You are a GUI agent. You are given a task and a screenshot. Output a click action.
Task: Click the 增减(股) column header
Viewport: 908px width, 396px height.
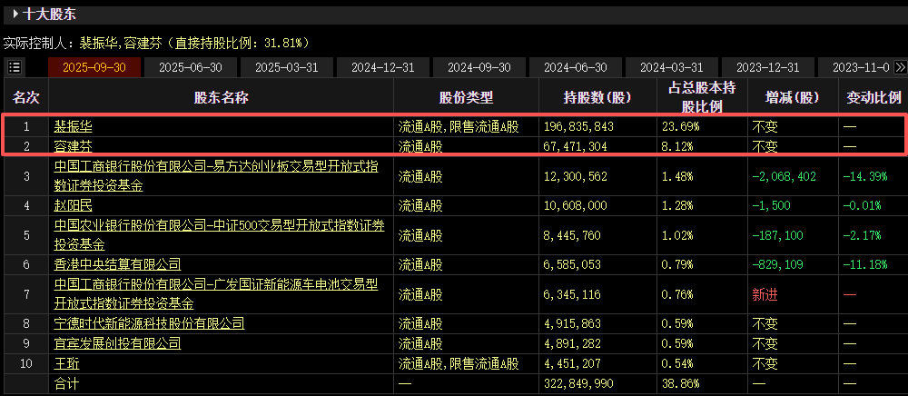(792, 97)
